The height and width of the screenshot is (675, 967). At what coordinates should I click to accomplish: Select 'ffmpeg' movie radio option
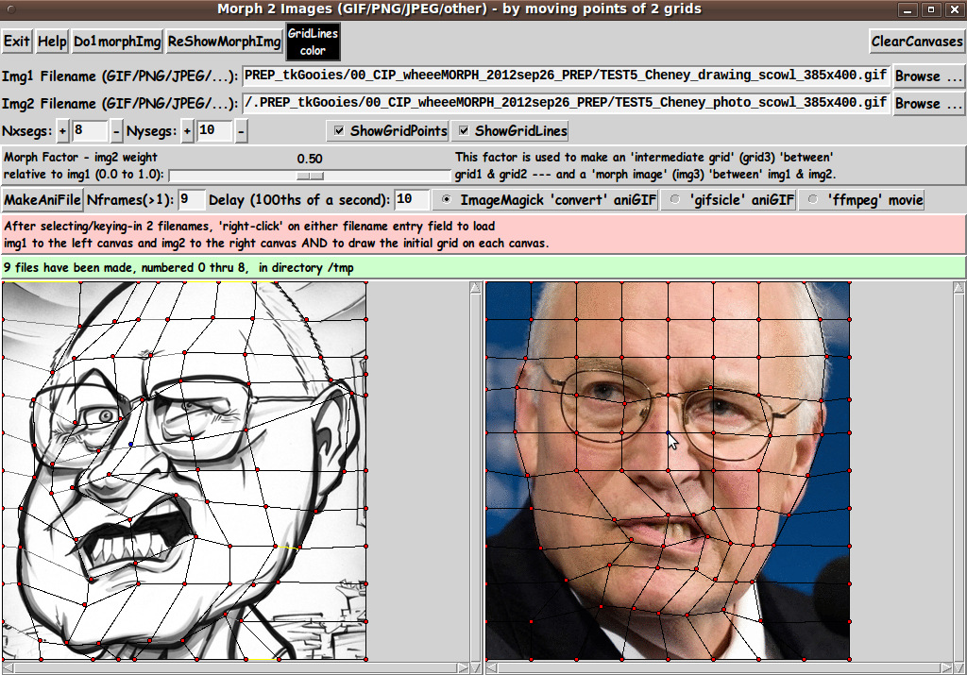861,200
